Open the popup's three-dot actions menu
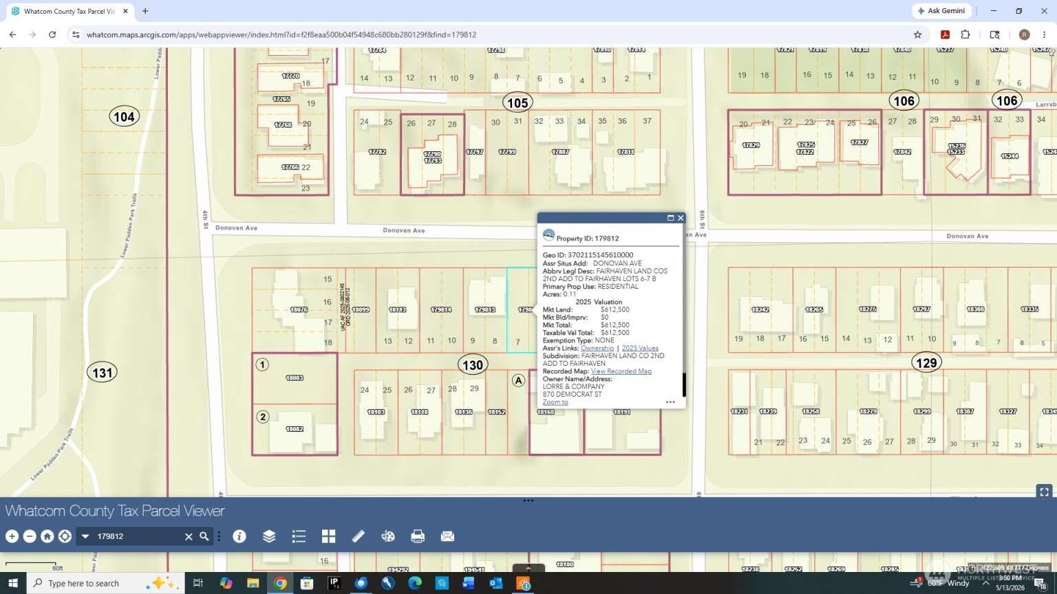 670,402
